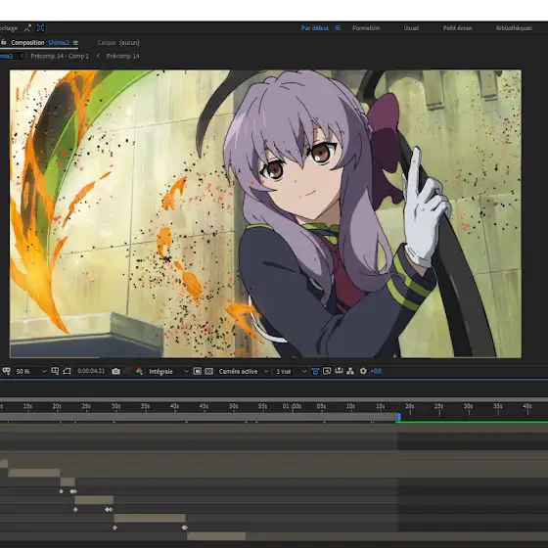548x548 pixels.
Task: Click the +0,0 exposure value
Action: click(376, 371)
